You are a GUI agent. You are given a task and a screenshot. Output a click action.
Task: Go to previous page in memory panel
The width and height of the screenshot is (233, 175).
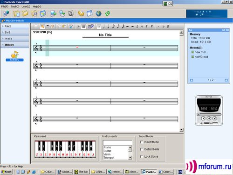pos(192,80)
